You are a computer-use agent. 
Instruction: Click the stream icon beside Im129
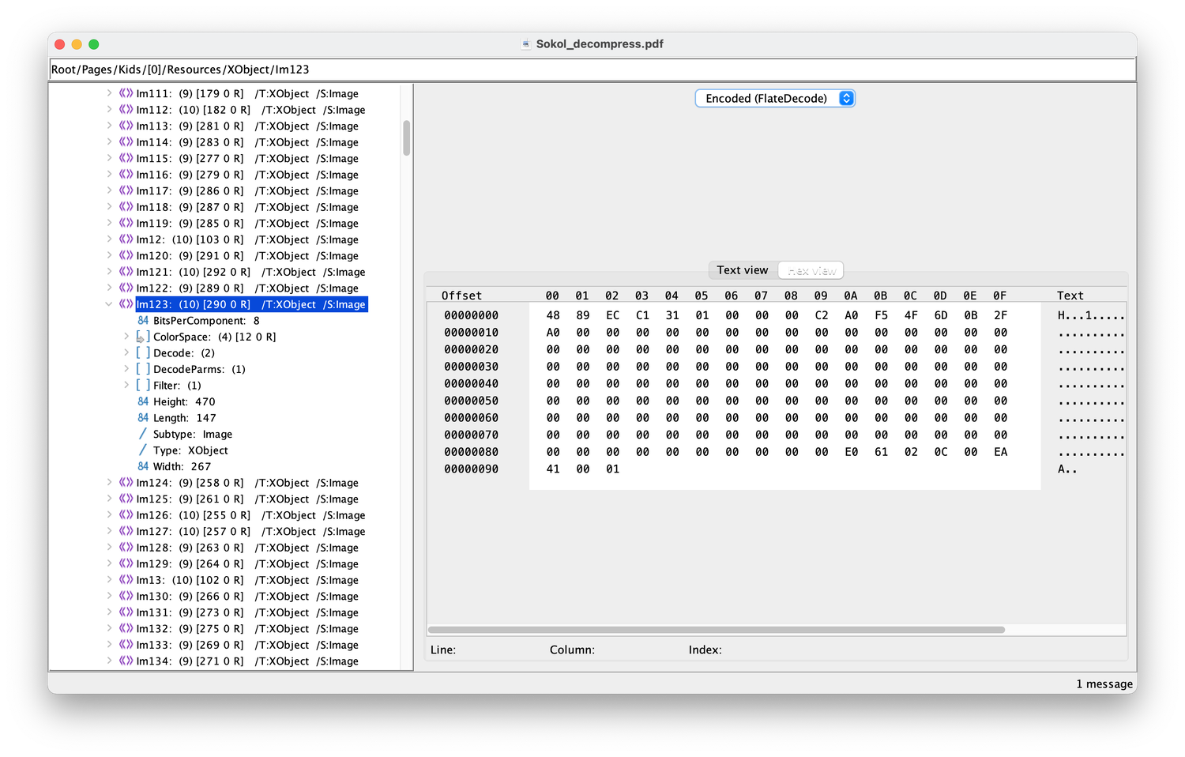[x=126, y=563]
